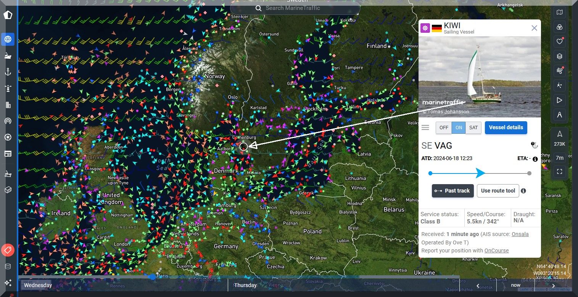Toggle the map fullscreen icon

coord(559,172)
